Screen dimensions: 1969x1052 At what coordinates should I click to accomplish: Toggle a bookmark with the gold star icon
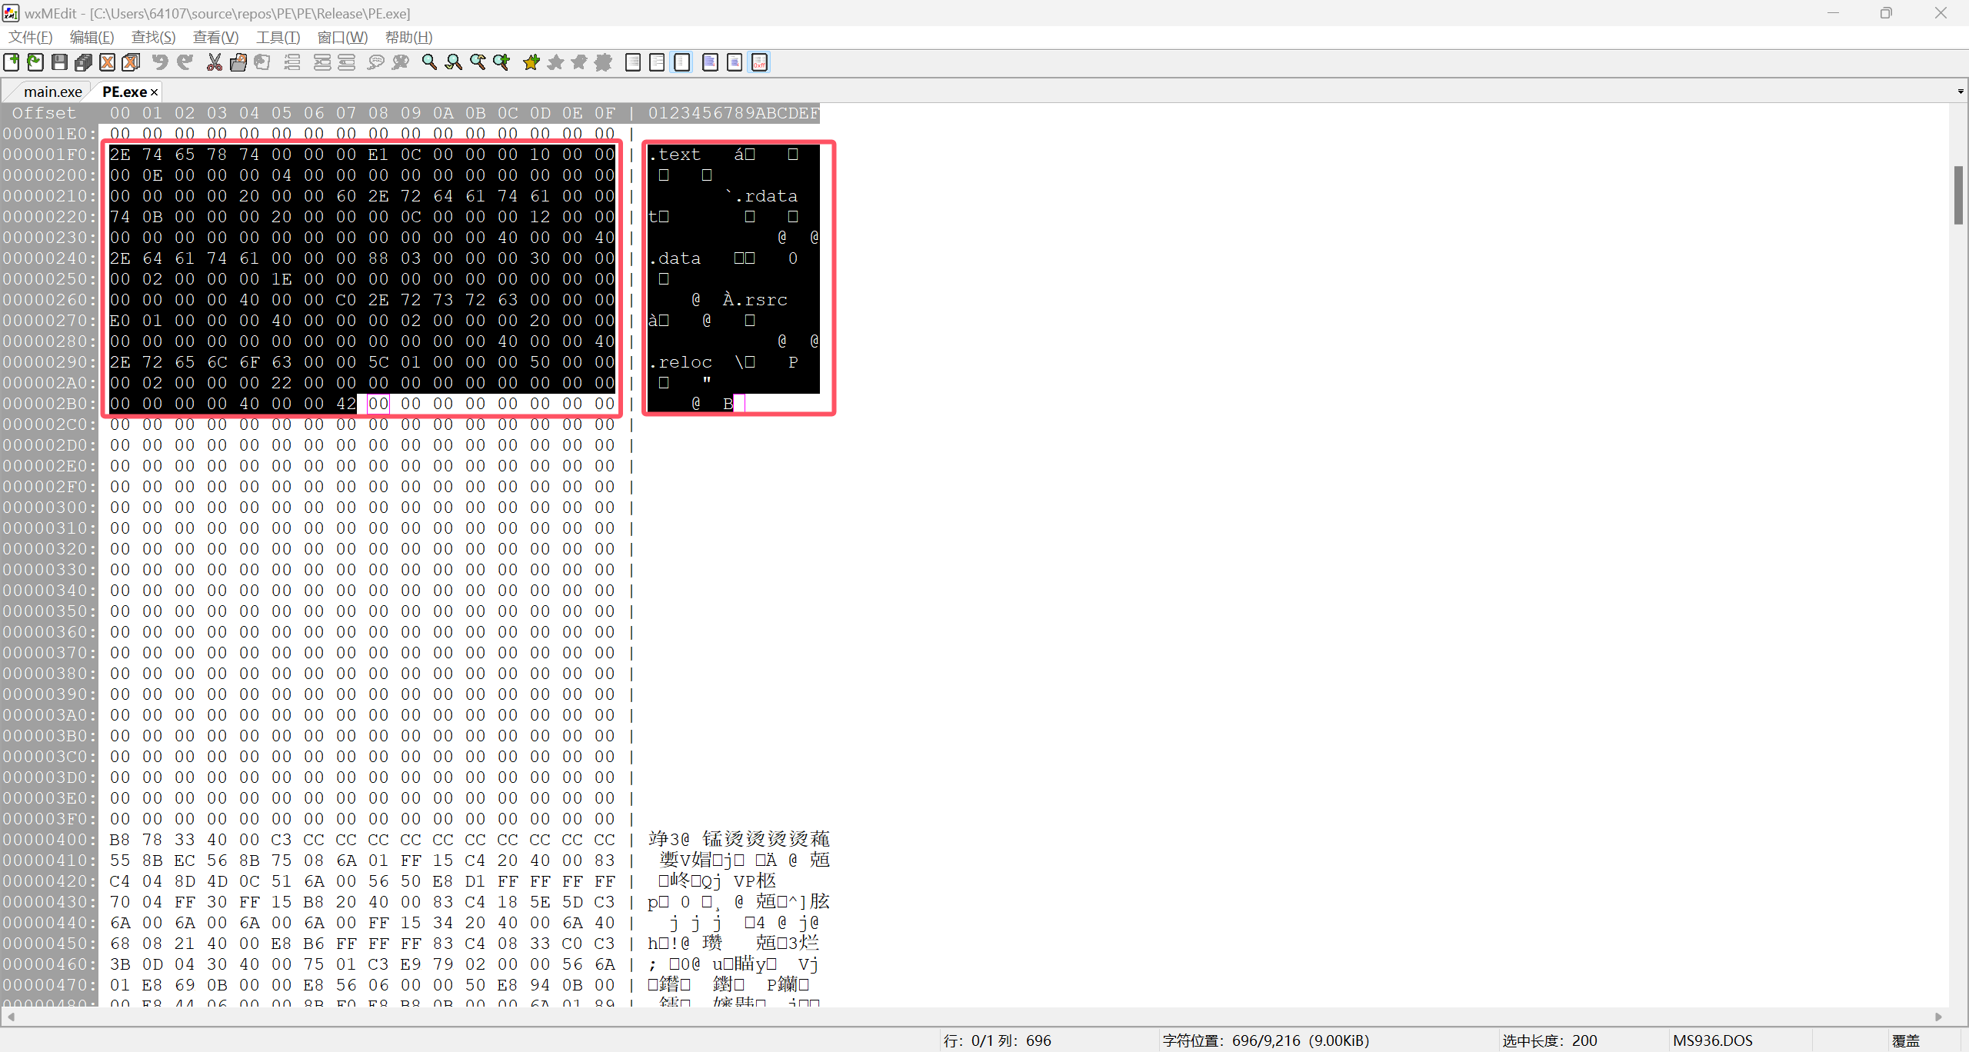(x=531, y=62)
